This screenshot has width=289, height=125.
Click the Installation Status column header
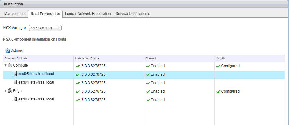[87, 58]
